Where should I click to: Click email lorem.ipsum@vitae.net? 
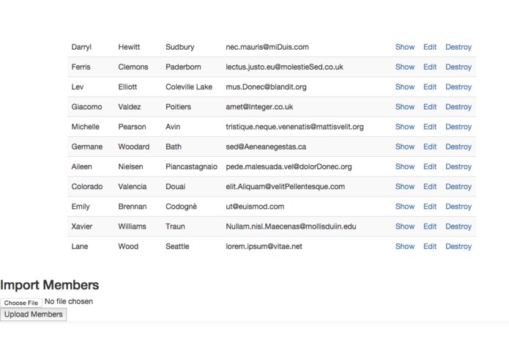tap(264, 246)
